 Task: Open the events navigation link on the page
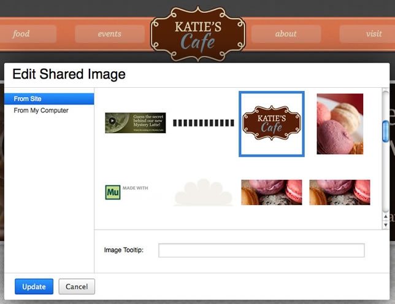[x=110, y=34]
